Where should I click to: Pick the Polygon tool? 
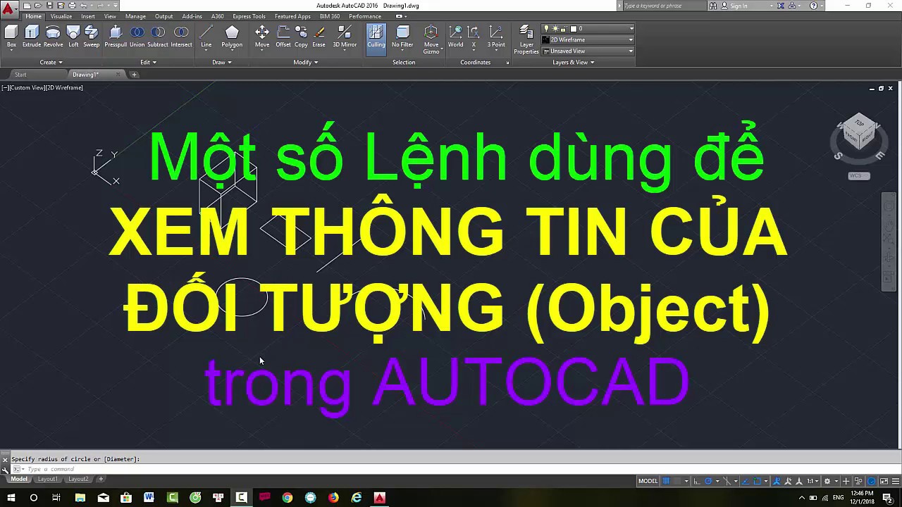pos(232,37)
